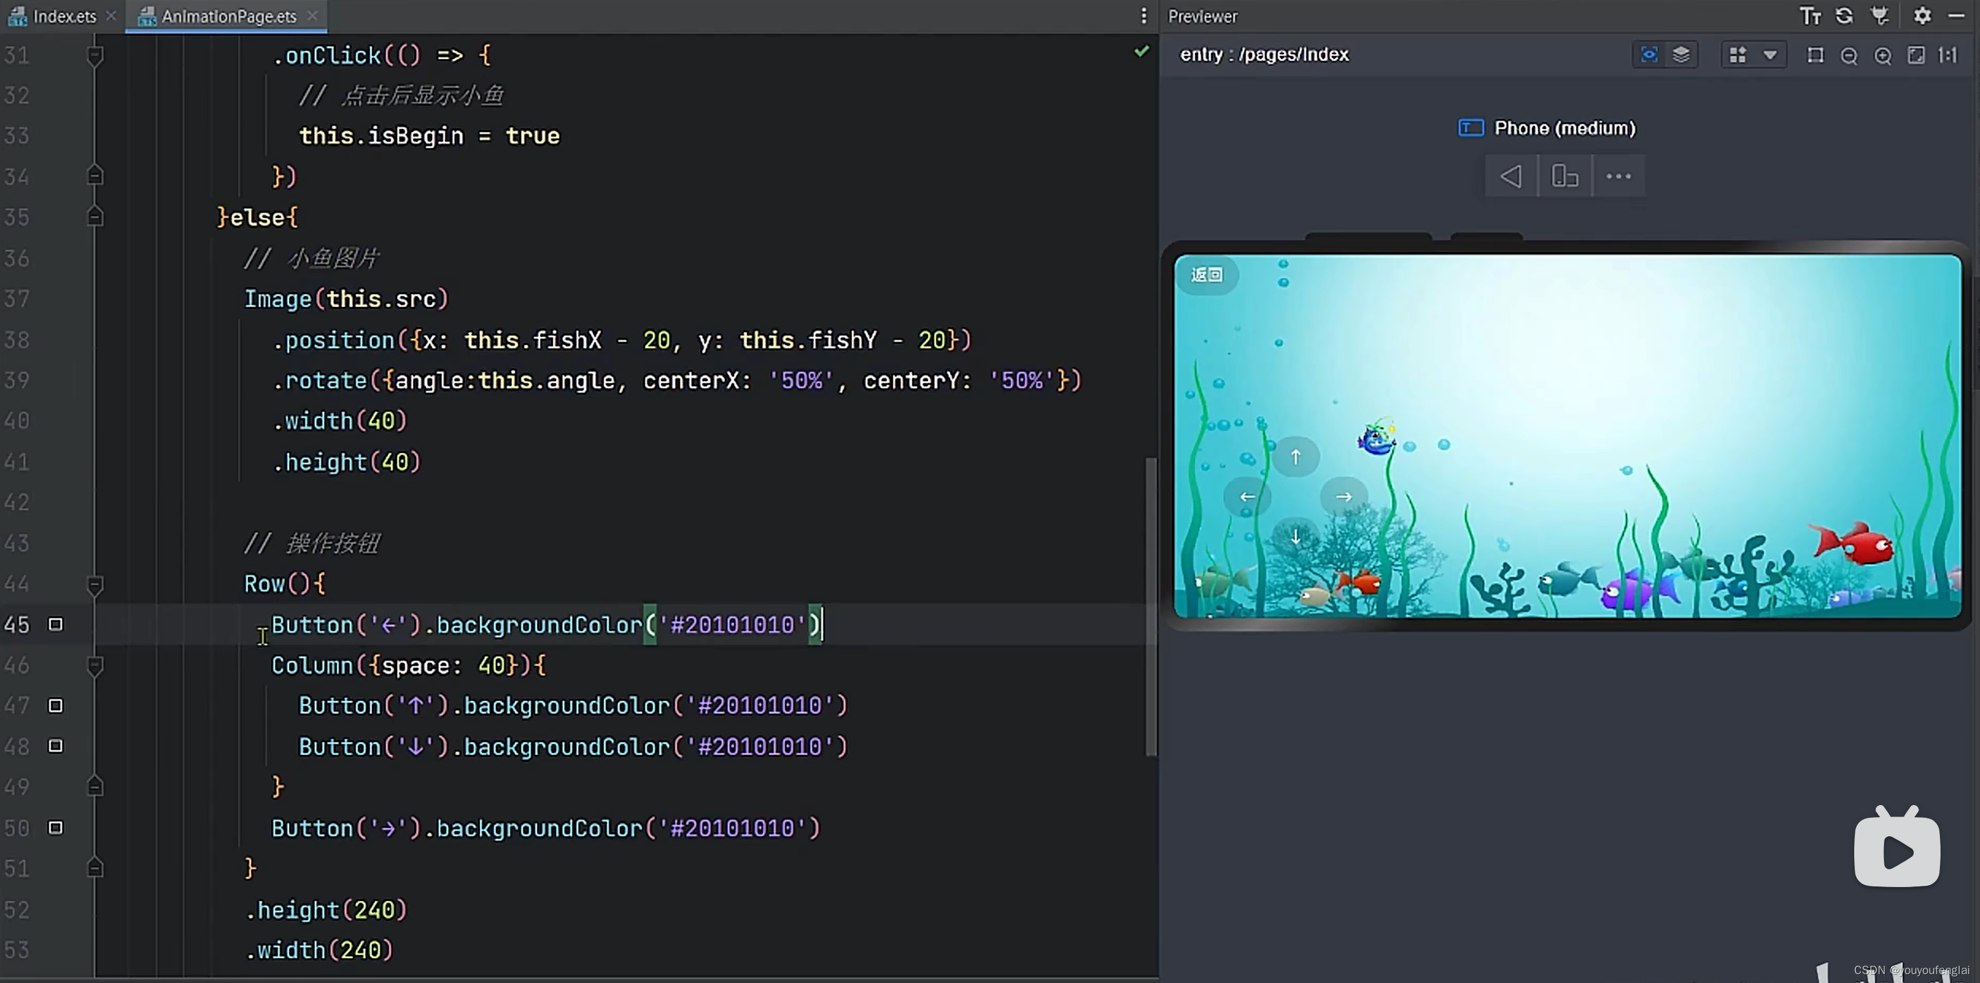Screen dimensions: 1980x983
Task: Open the Previewer settings gear
Action: pyautogui.click(x=1922, y=16)
